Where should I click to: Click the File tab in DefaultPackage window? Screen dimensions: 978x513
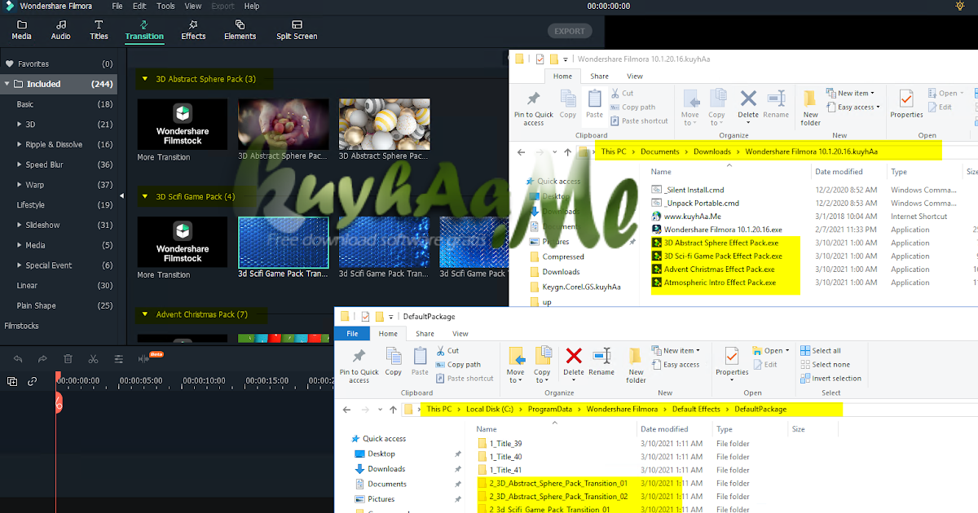point(353,333)
